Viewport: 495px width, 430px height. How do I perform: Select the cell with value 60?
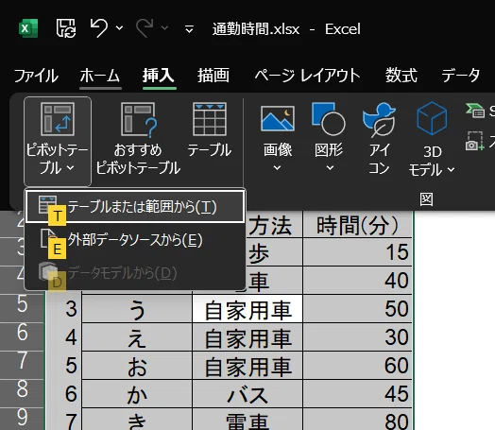(x=358, y=366)
